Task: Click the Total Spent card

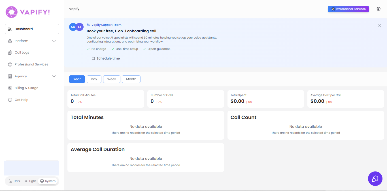Action: click(x=266, y=99)
